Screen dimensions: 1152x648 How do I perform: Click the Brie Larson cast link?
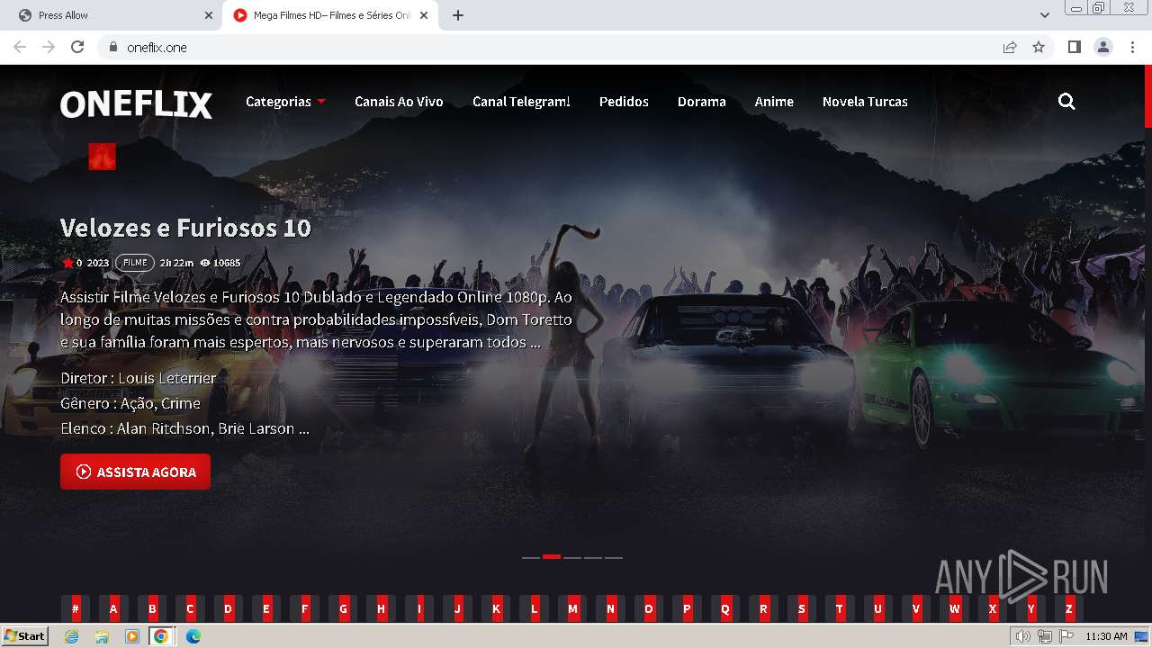(x=256, y=428)
